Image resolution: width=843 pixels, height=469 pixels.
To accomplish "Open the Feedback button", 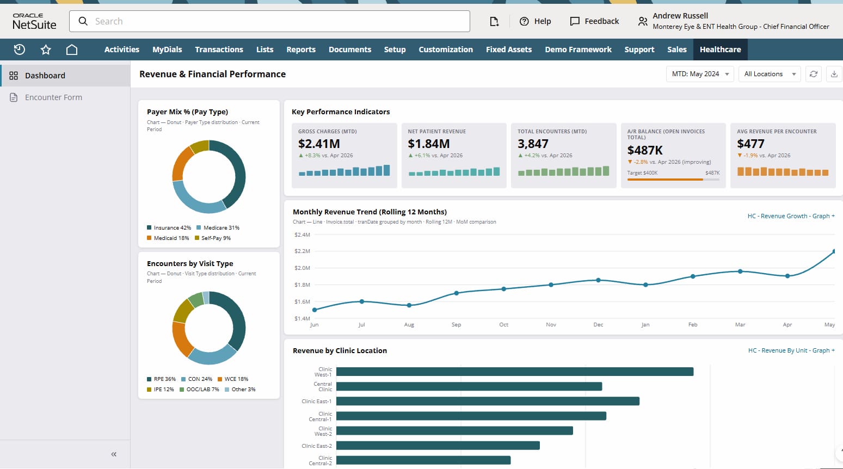I will pyautogui.click(x=594, y=21).
